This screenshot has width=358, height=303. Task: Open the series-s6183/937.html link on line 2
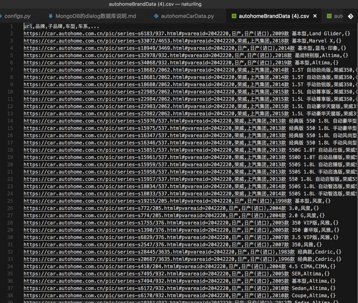coord(156,34)
